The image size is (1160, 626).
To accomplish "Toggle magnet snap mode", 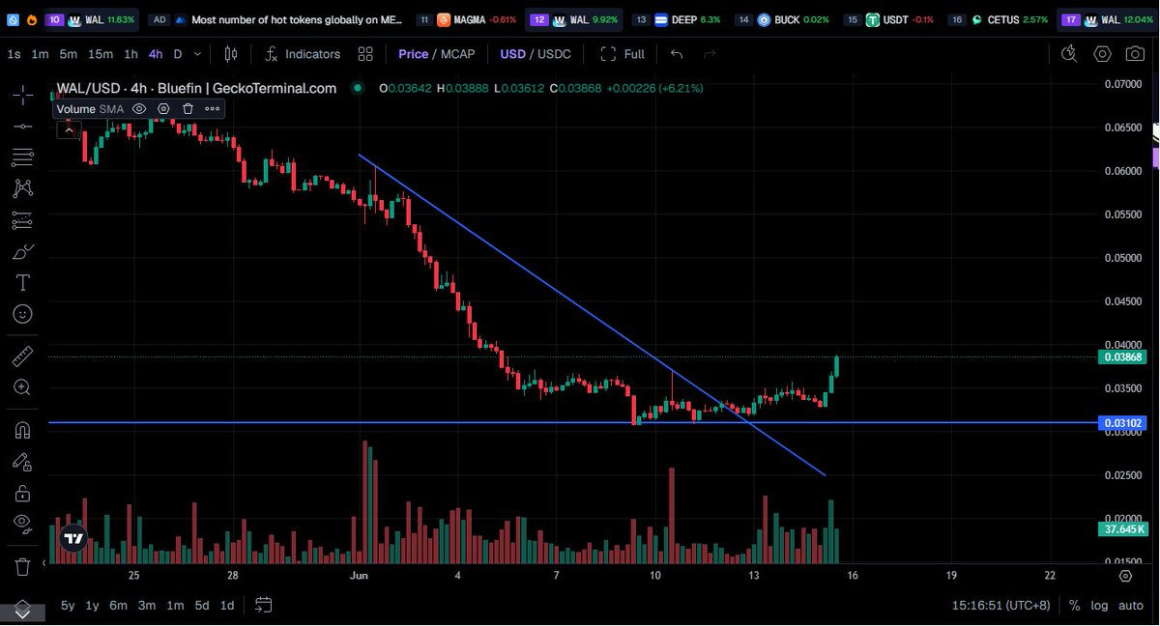I will click(x=23, y=430).
